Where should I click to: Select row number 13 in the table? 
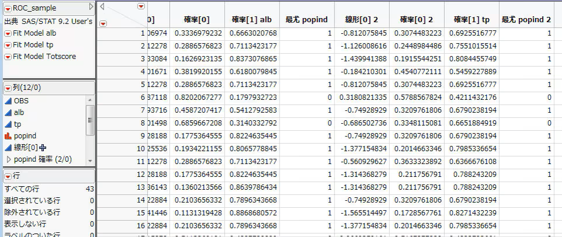(x=122, y=187)
